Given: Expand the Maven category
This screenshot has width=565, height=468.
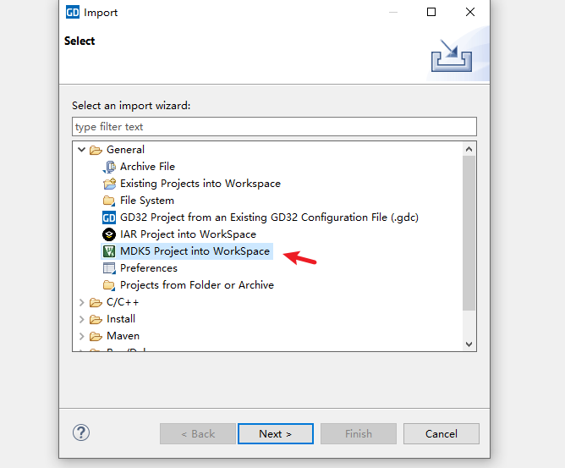Looking at the screenshot, I should tap(82, 336).
